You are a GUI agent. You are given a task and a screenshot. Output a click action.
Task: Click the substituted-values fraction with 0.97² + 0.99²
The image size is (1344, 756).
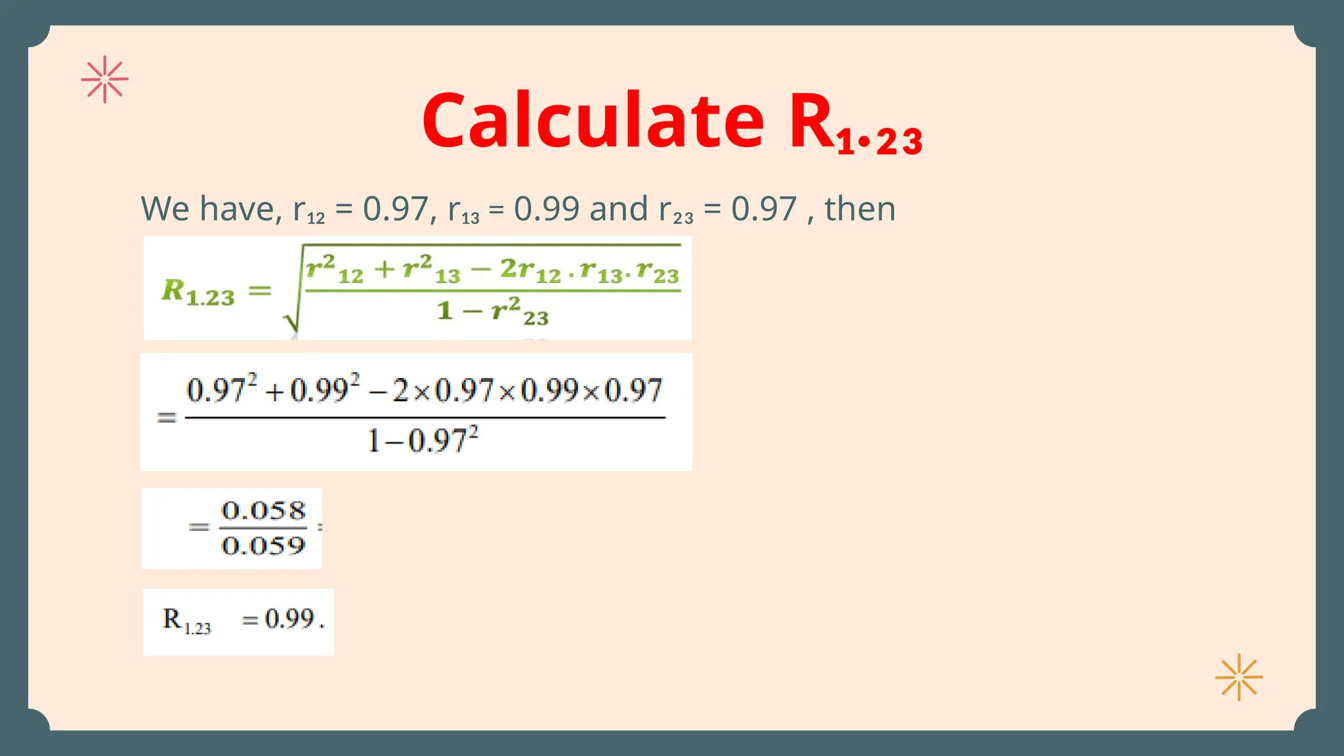(416, 411)
